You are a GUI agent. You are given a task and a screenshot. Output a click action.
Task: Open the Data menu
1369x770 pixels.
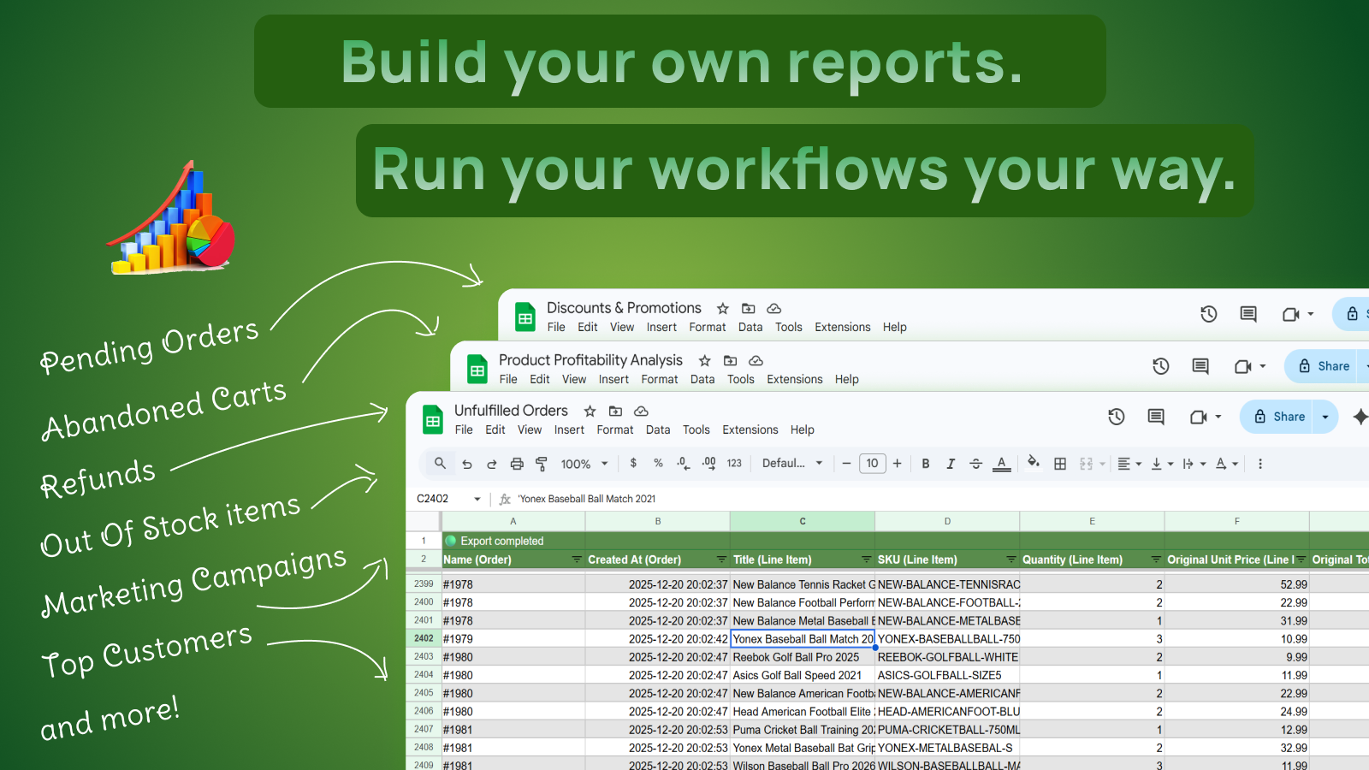coord(658,429)
